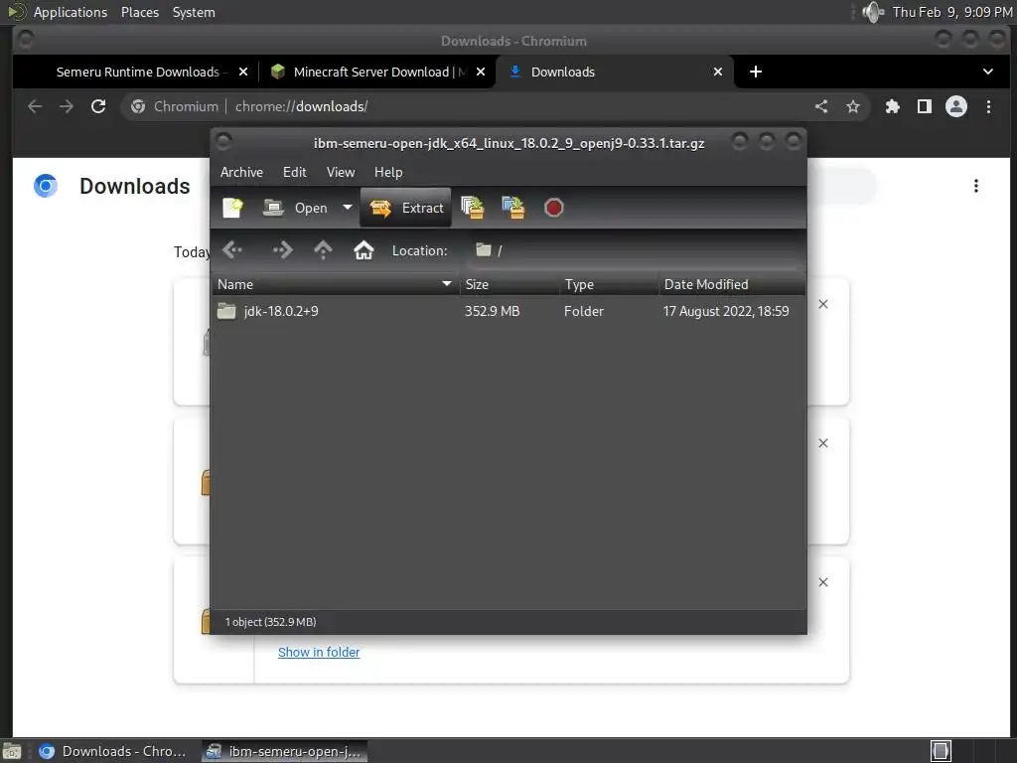Click the 17 August 2022, 18:59 date cell
The height and width of the screenshot is (763, 1017).
click(726, 311)
